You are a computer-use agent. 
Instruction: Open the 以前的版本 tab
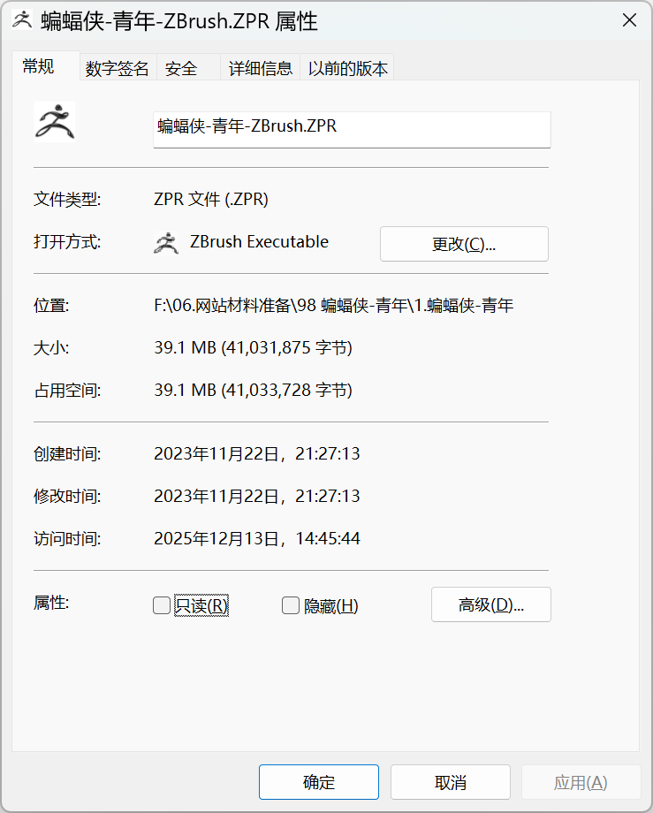348,68
